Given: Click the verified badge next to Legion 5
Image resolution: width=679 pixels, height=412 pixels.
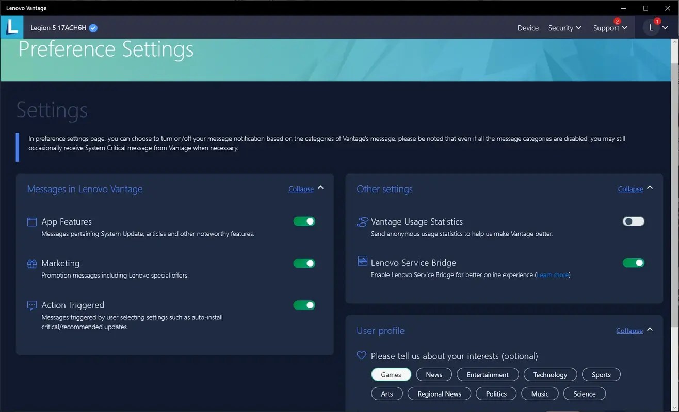Looking at the screenshot, I should point(93,28).
